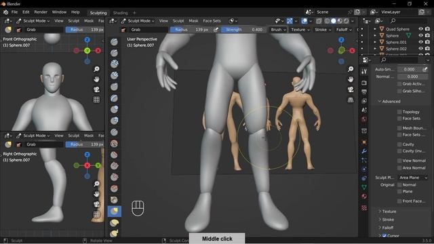Screen dimensions: 434x244
Task: Open the Stroke dropdown in header
Action: click(x=323, y=30)
